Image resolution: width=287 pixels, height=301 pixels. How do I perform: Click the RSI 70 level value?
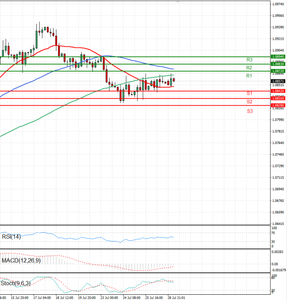[x=273, y=233]
